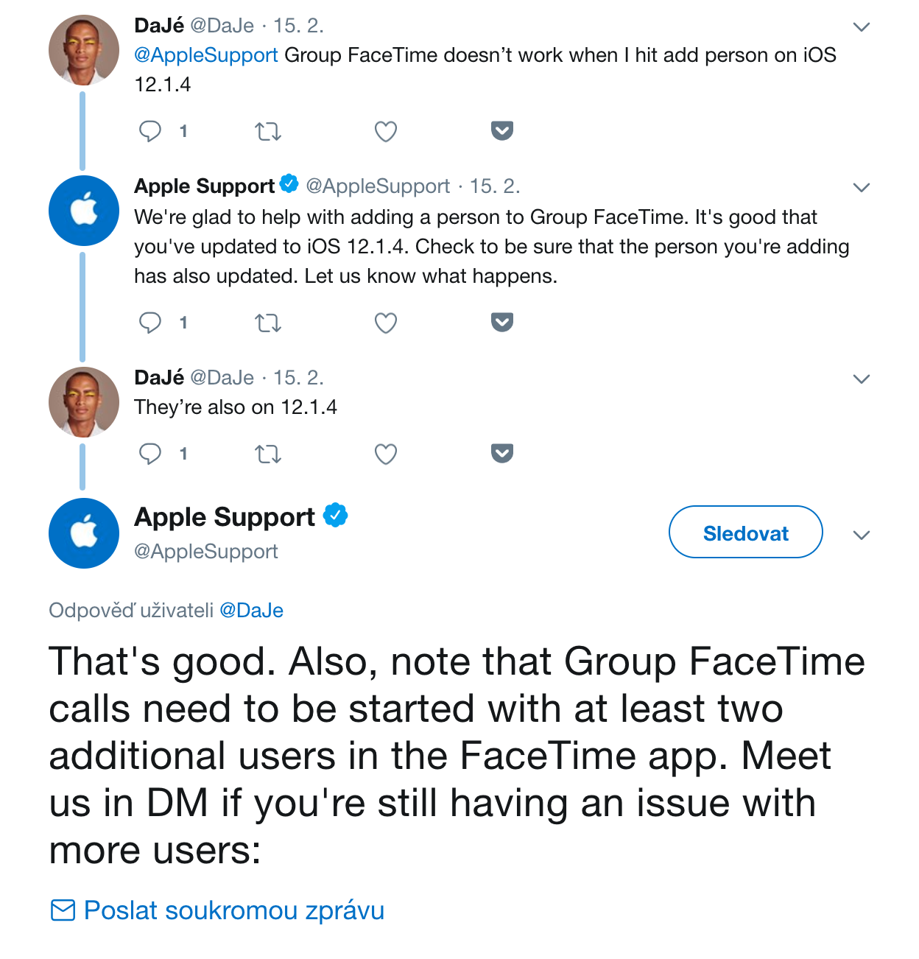Click the reply count under the first tweet
This screenshot has height=959, width=919.
[183, 130]
